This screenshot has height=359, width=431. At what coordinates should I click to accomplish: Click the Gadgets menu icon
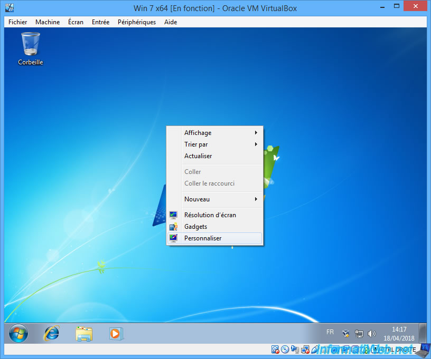(173, 227)
